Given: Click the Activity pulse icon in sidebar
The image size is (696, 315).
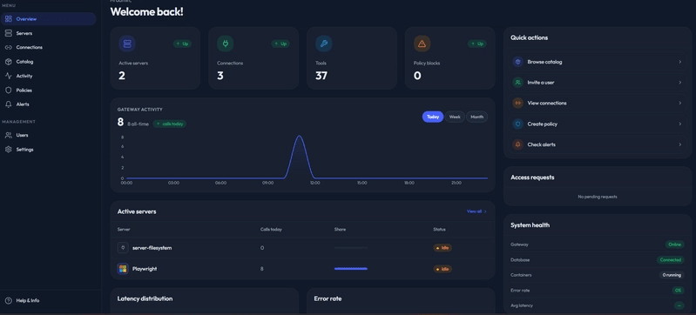Looking at the screenshot, I should coord(9,76).
